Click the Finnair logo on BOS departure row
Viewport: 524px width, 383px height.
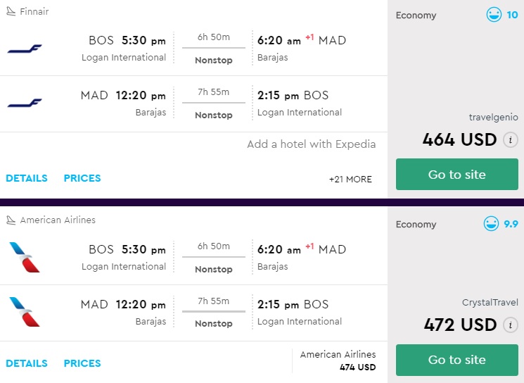(x=25, y=49)
